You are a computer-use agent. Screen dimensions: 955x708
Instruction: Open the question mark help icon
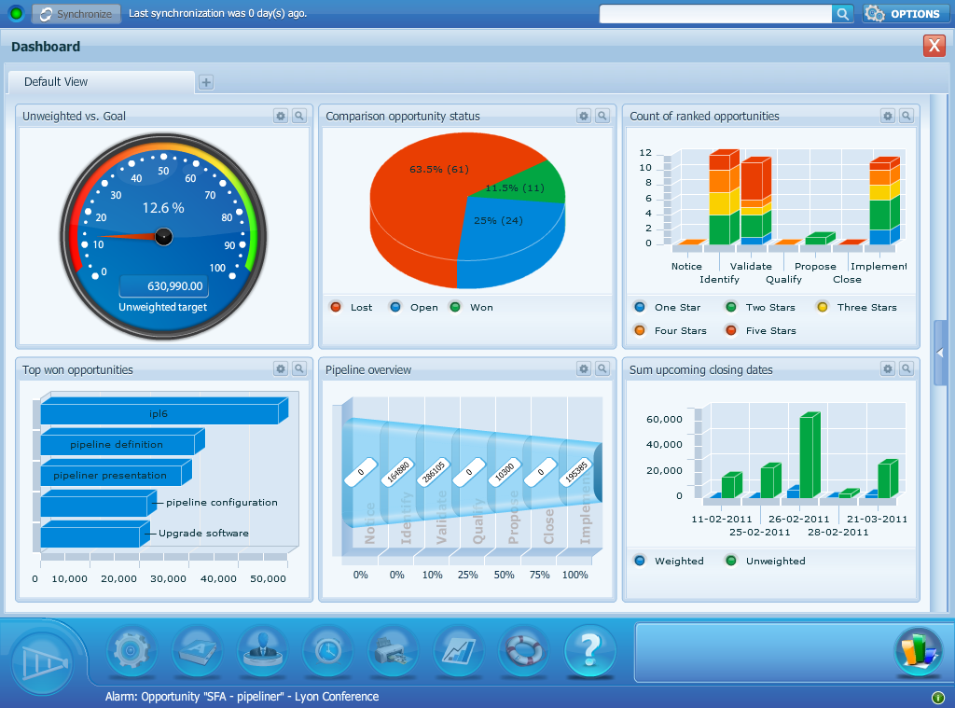point(589,651)
